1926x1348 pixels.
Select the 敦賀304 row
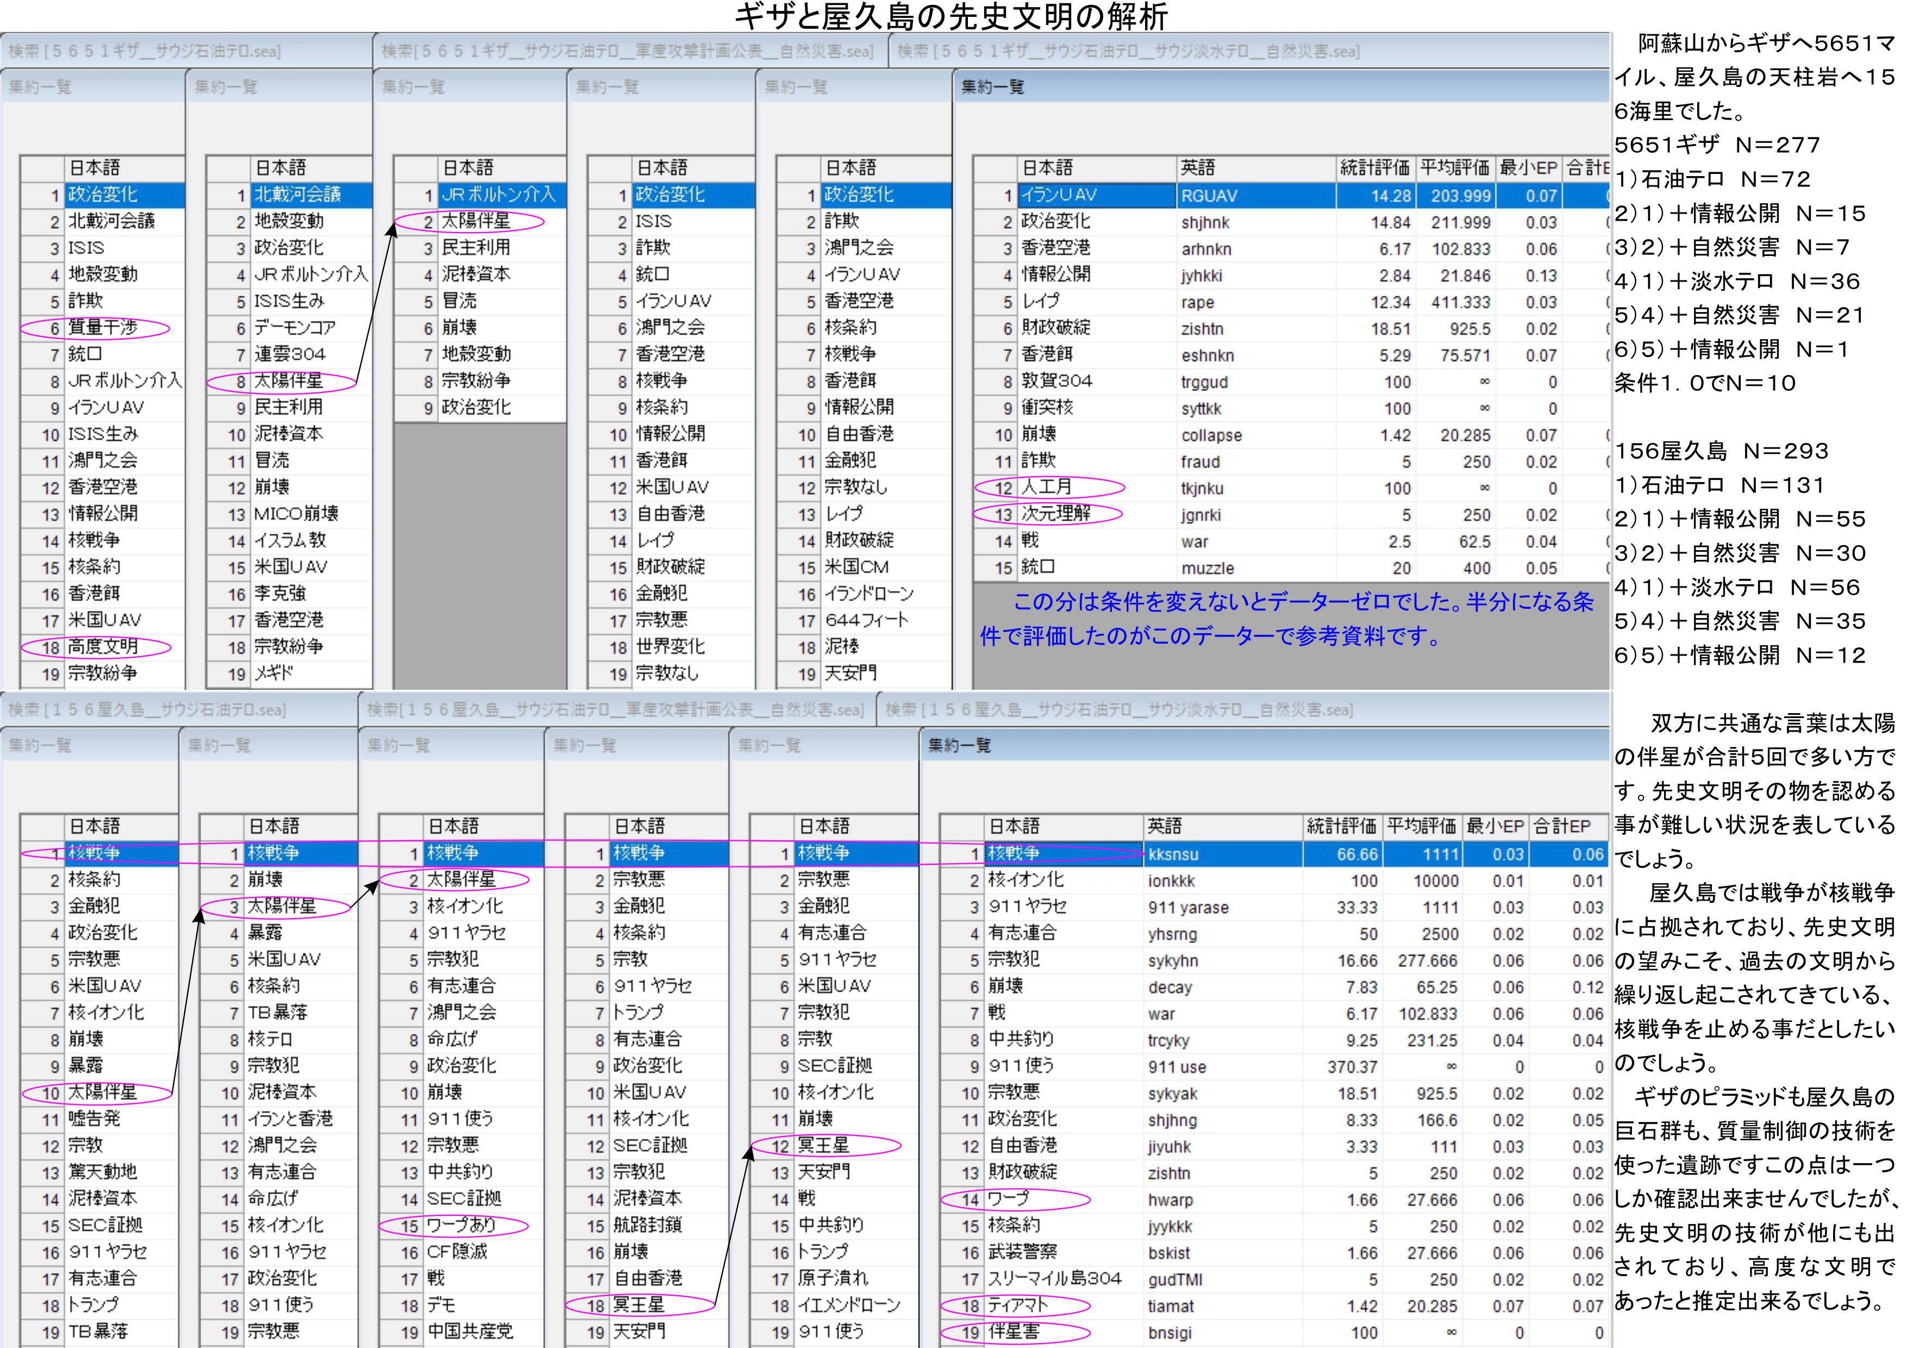tap(1056, 382)
